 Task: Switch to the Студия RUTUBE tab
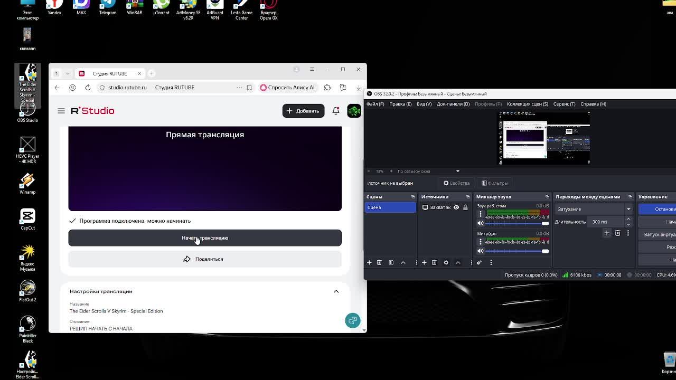110,73
